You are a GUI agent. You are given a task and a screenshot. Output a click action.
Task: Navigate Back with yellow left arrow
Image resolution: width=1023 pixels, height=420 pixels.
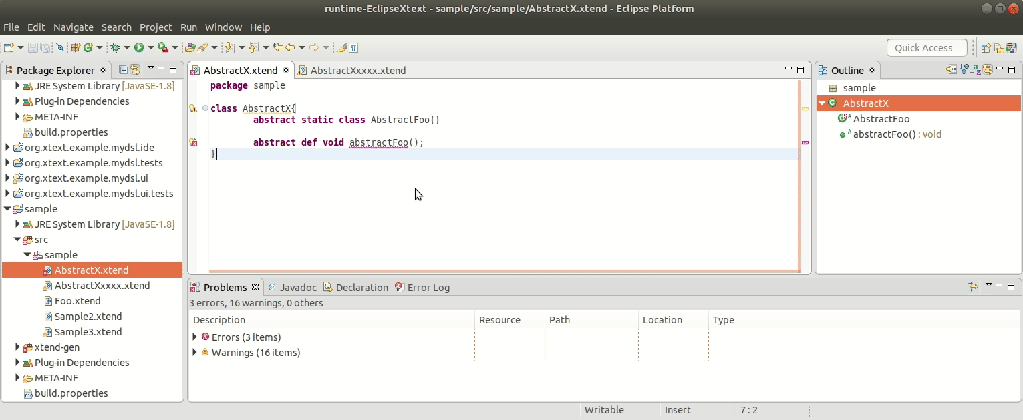(290, 47)
